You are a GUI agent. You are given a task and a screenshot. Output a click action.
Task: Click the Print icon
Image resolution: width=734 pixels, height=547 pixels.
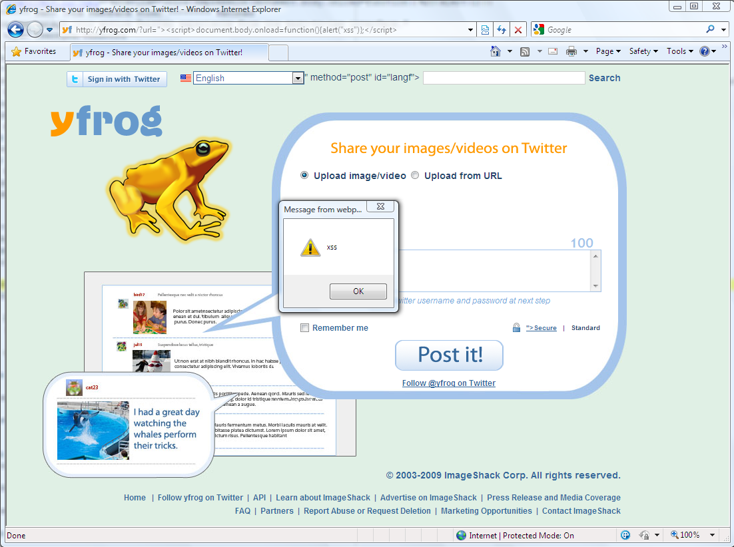pyautogui.click(x=571, y=51)
